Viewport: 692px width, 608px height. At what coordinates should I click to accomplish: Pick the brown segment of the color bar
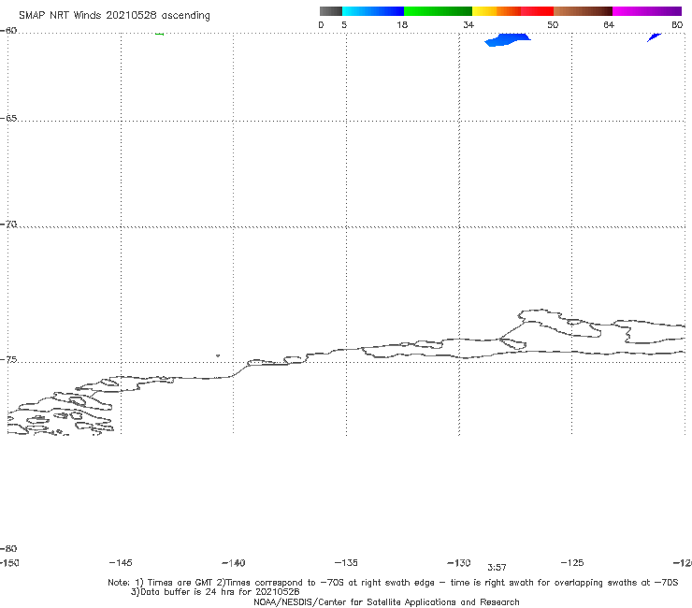(583, 11)
